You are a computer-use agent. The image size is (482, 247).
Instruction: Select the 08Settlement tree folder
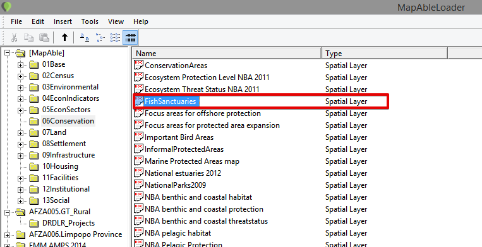(64, 144)
